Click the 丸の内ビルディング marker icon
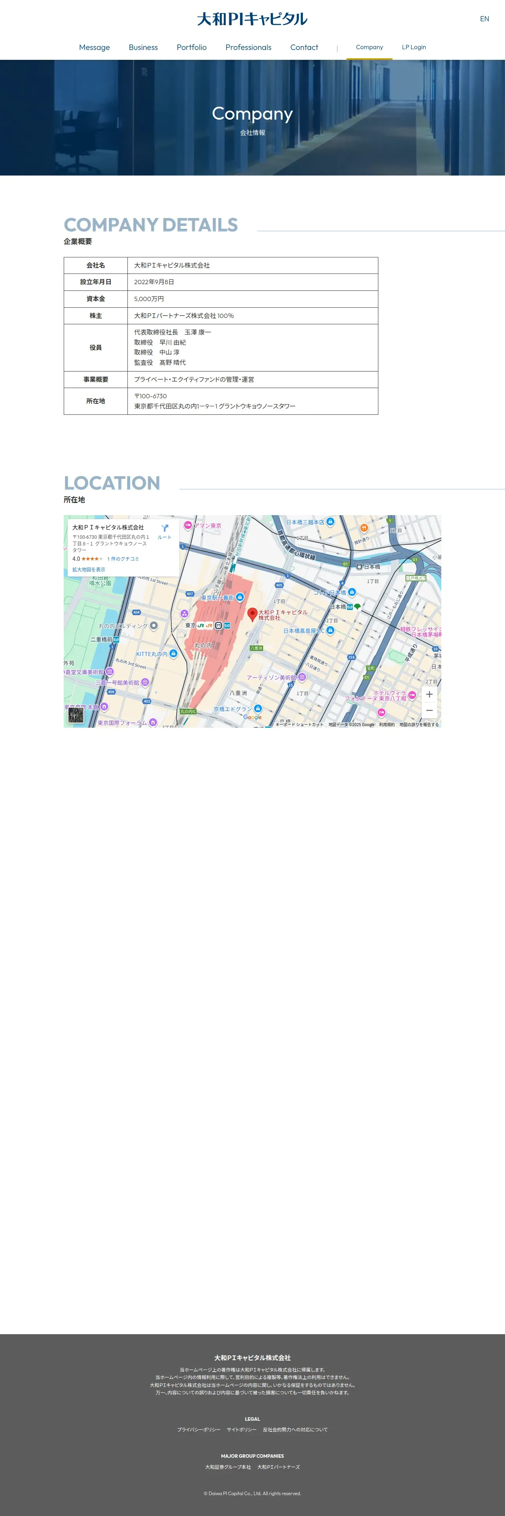The image size is (505, 1516). (x=153, y=626)
